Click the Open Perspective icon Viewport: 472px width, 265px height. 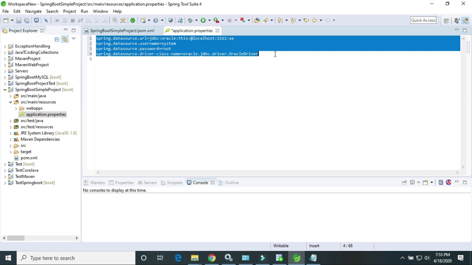click(446, 21)
